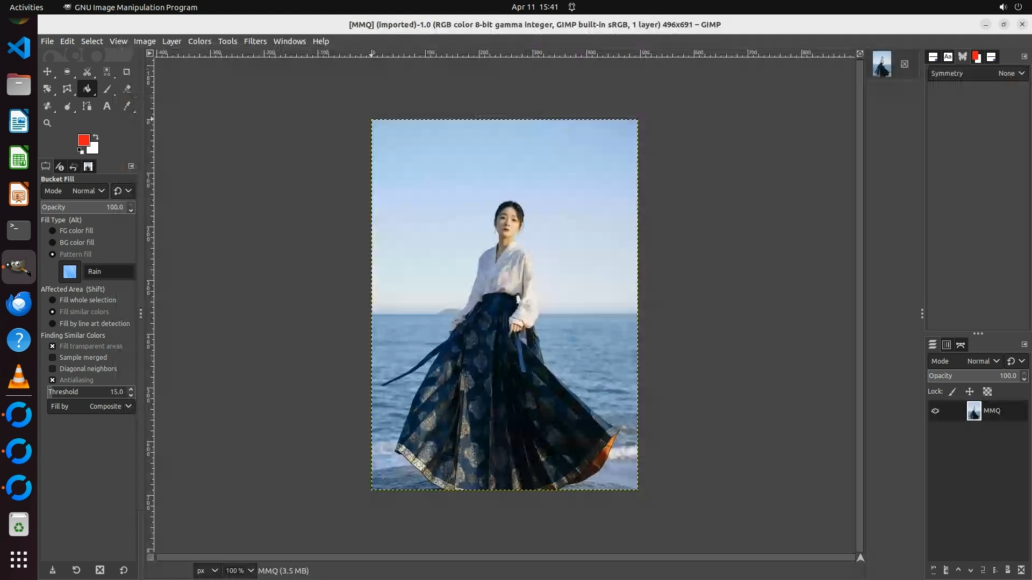
Task: Open Visual Studio Code from the dock
Action: point(19,48)
